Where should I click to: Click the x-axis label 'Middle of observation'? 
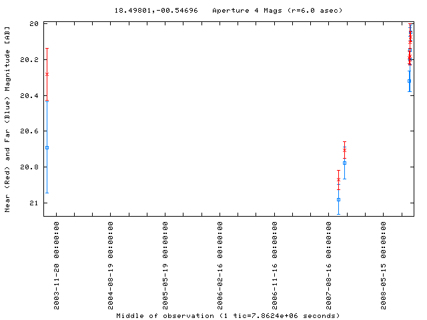pyautogui.click(x=165, y=316)
